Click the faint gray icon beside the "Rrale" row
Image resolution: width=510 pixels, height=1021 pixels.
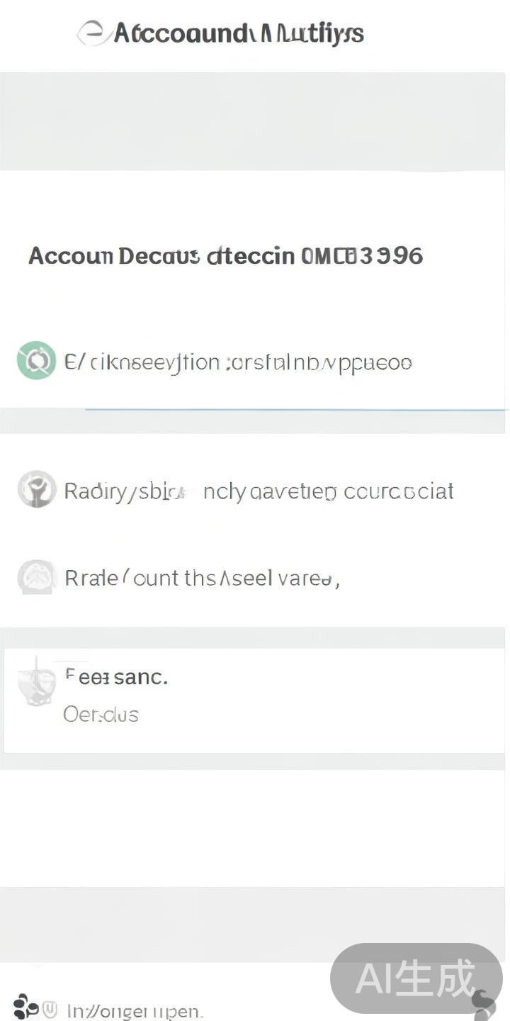[x=36, y=577]
